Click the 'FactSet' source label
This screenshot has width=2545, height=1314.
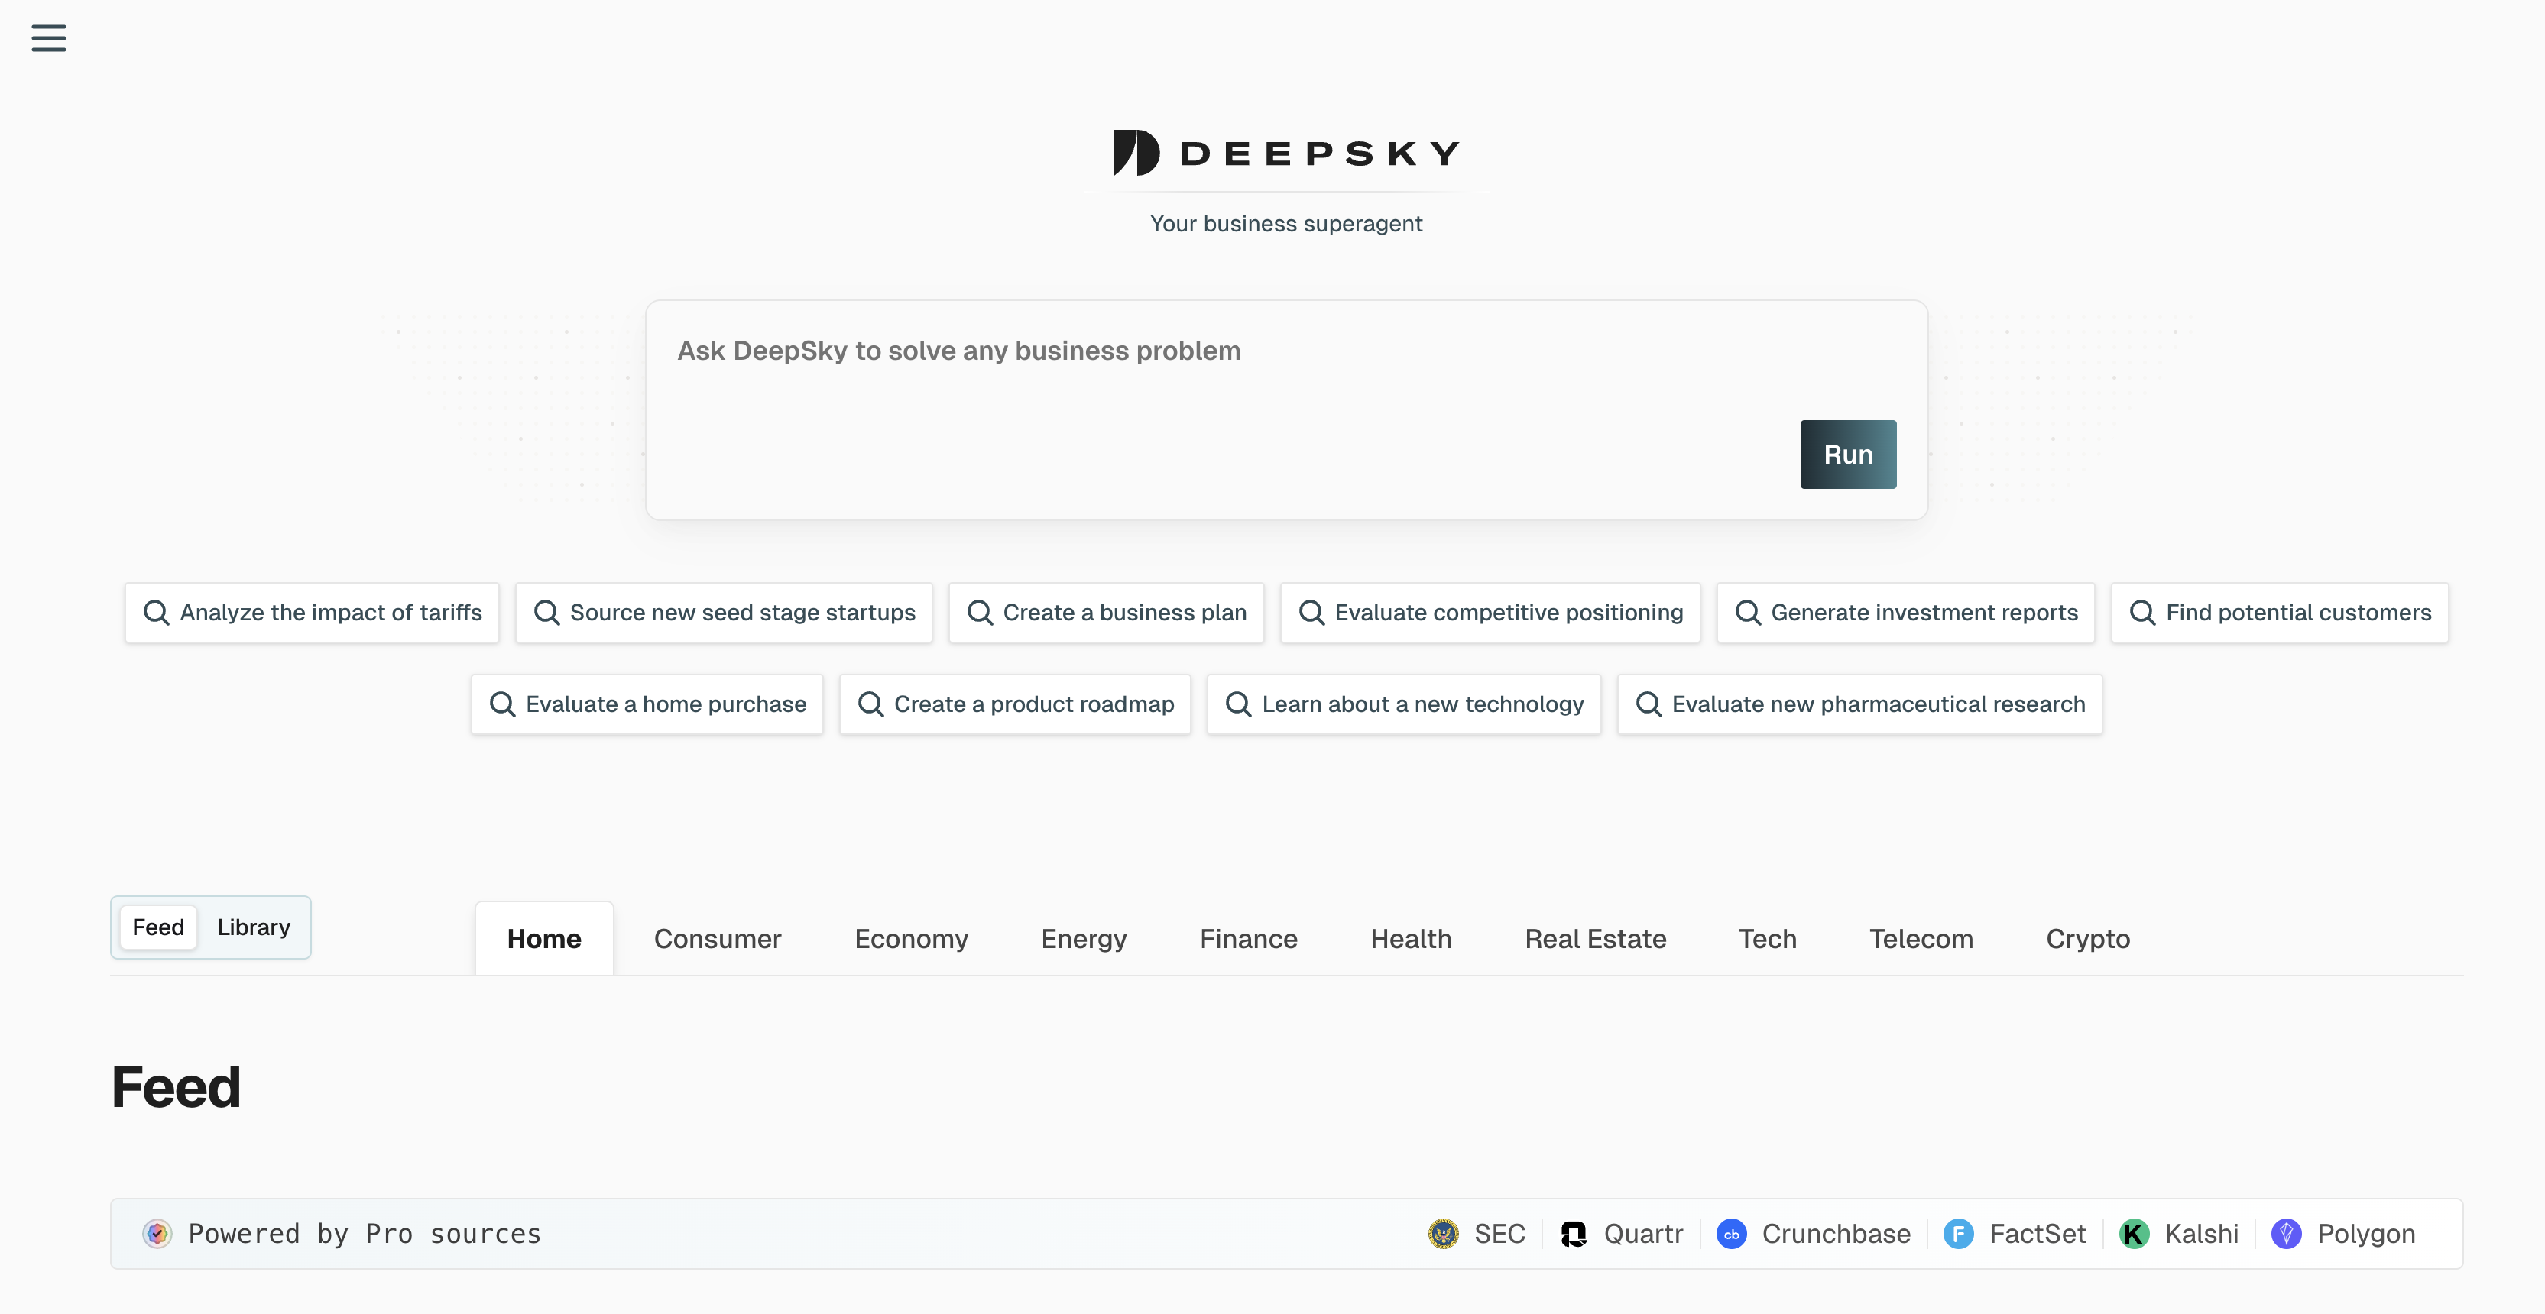coord(2038,1234)
